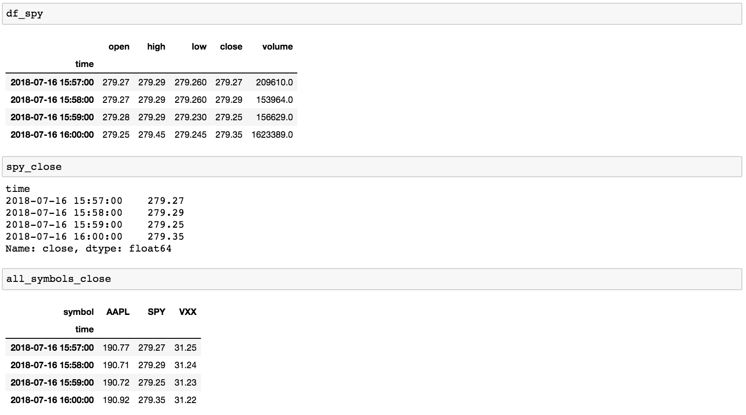Click the 'high' column header

156,47
